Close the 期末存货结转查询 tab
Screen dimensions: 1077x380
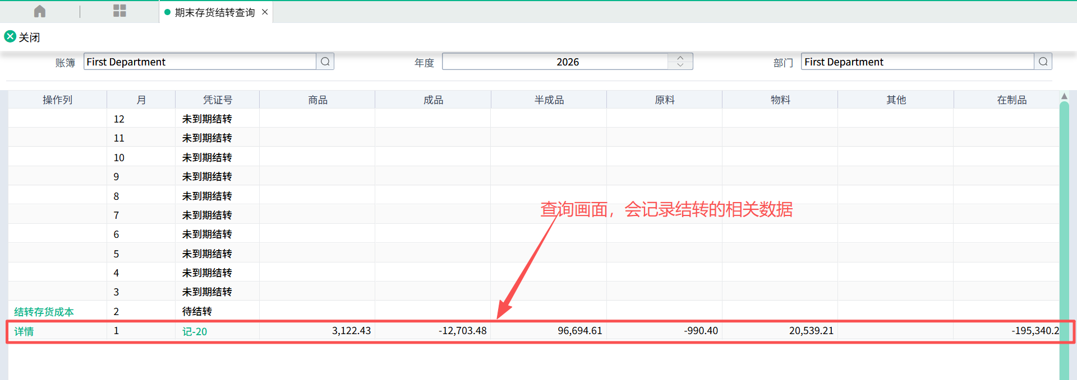(265, 12)
